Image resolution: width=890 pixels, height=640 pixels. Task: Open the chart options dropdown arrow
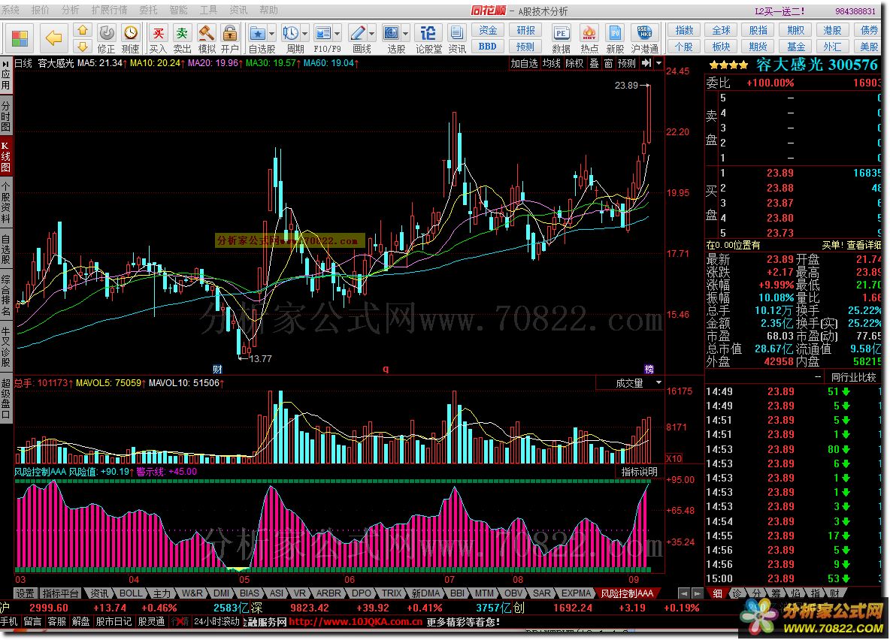tap(658, 64)
